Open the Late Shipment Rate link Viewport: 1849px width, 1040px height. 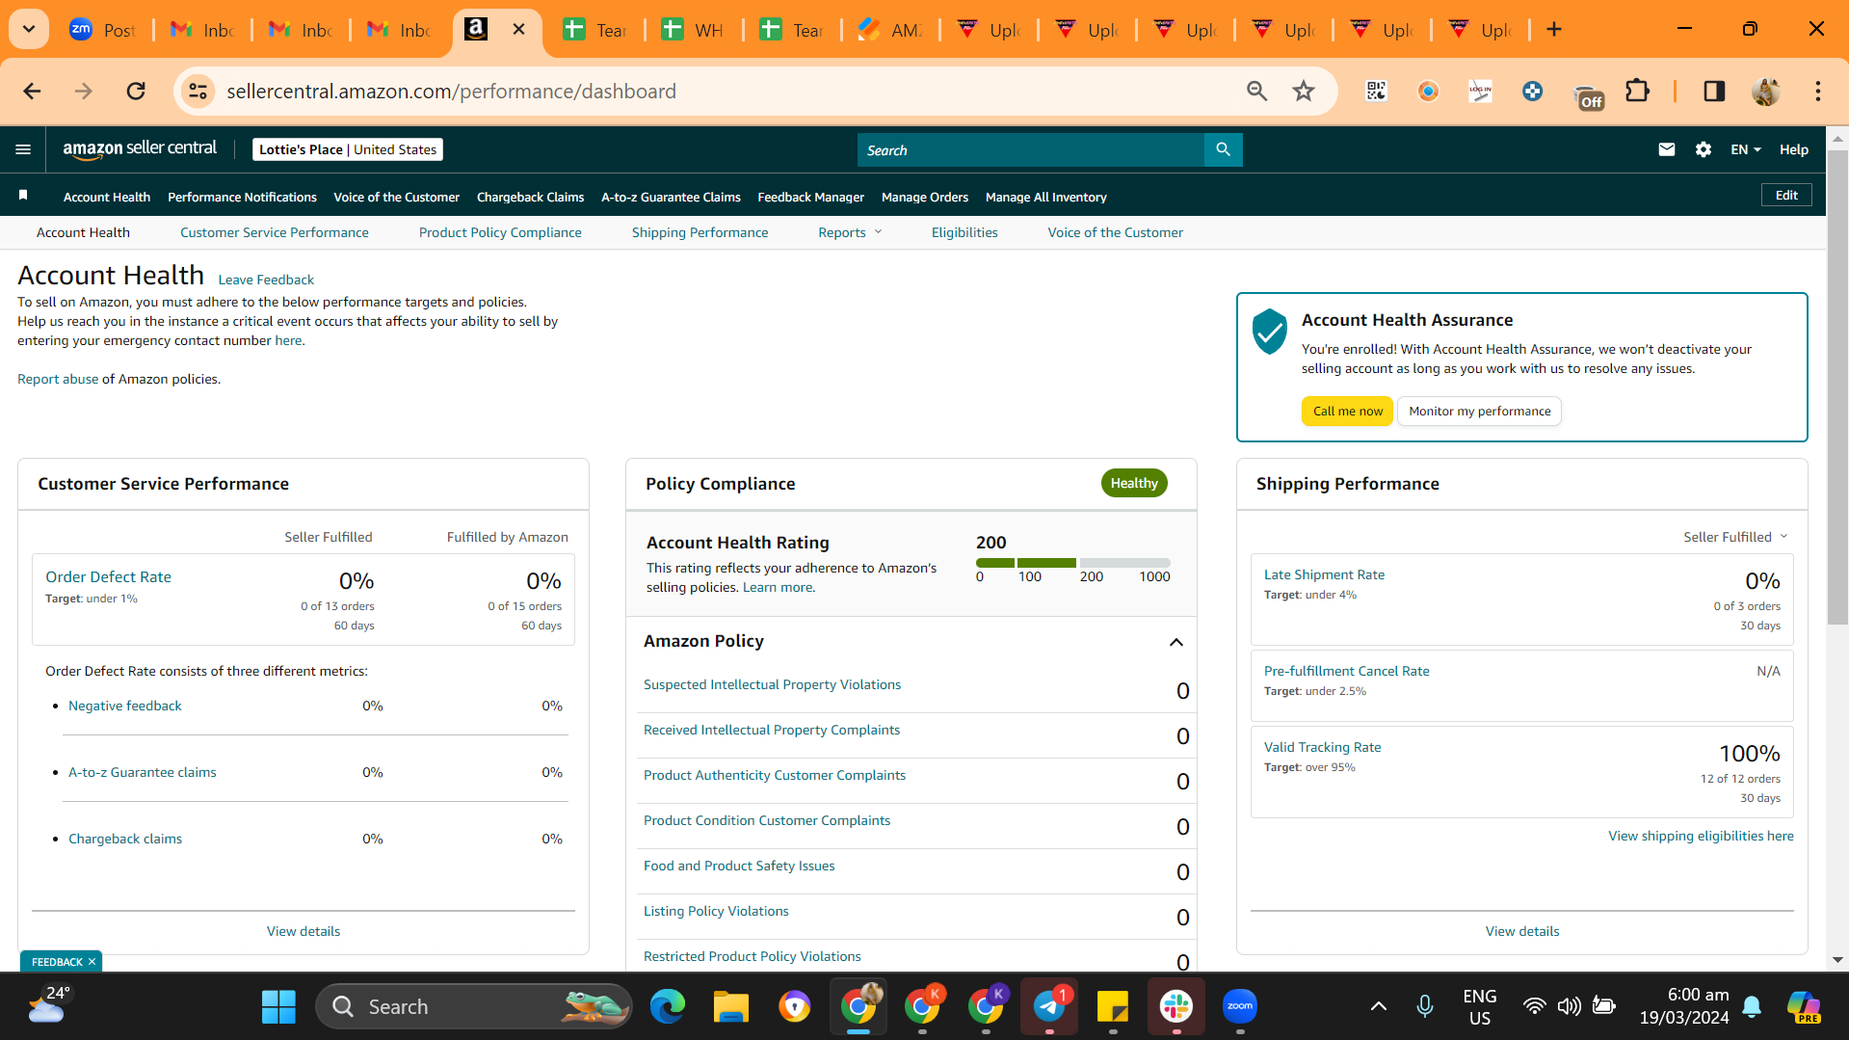click(x=1324, y=574)
